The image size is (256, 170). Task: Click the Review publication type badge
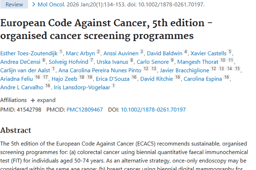coord(14,5)
